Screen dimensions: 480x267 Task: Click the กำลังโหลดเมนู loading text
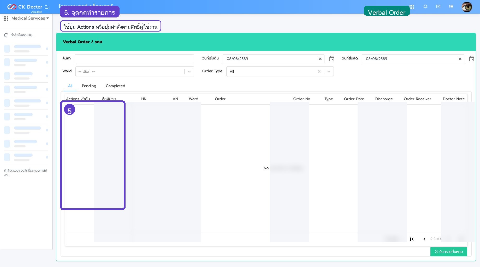22,35
